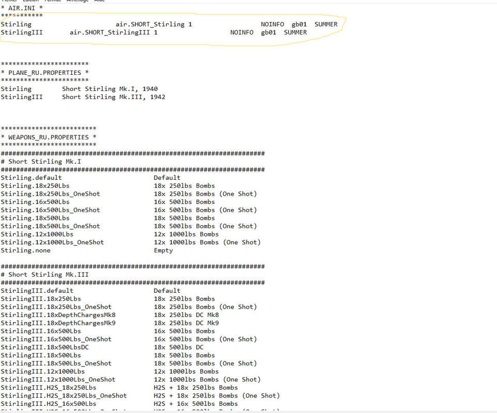
Task: Click "StirlingIII.H2S_18x250Lbs_OneShot" key
Action: tap(64, 396)
